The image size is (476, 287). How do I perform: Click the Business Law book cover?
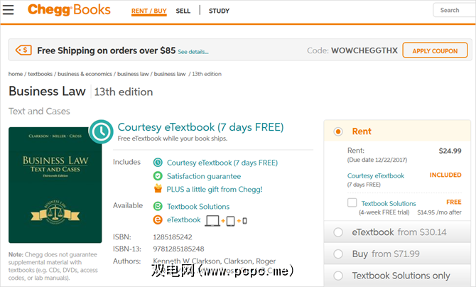(x=55, y=185)
